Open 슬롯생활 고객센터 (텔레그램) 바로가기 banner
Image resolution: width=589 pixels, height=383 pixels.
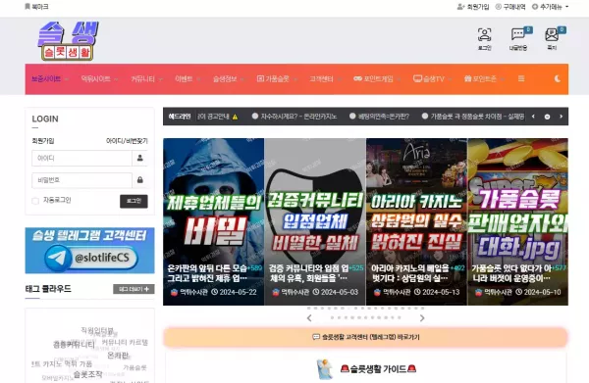click(365, 337)
